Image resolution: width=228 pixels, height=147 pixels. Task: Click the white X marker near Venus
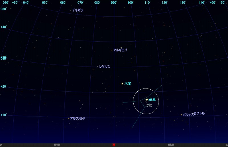(x=146, y=101)
